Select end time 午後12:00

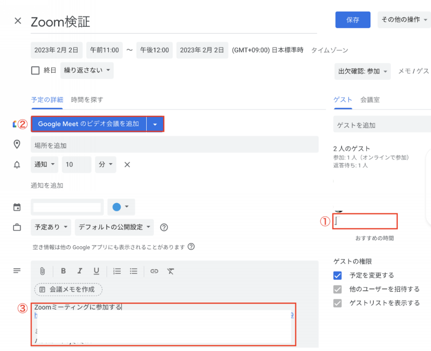tap(154, 50)
